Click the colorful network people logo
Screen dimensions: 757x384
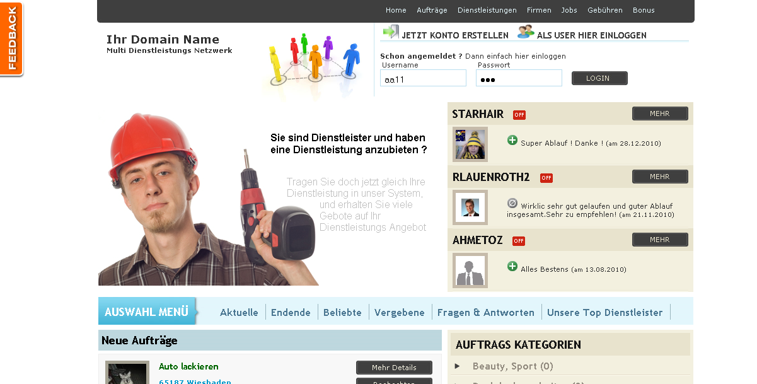pos(313,60)
